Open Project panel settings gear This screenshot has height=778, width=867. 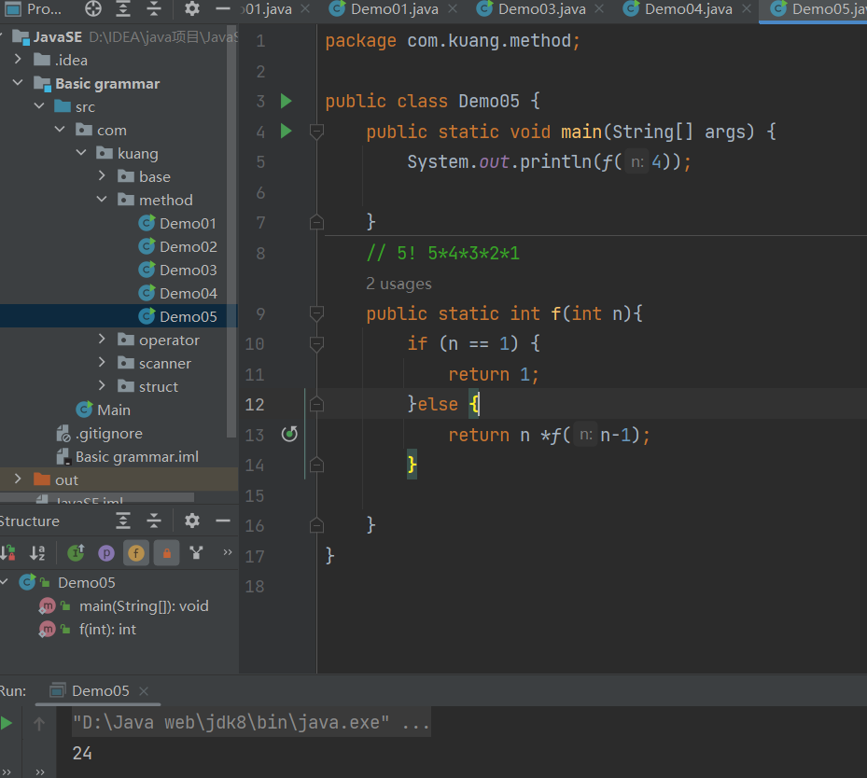[x=192, y=9]
